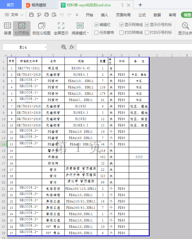Select column H header
This screenshot has height=239, width=192.
click(139, 55)
